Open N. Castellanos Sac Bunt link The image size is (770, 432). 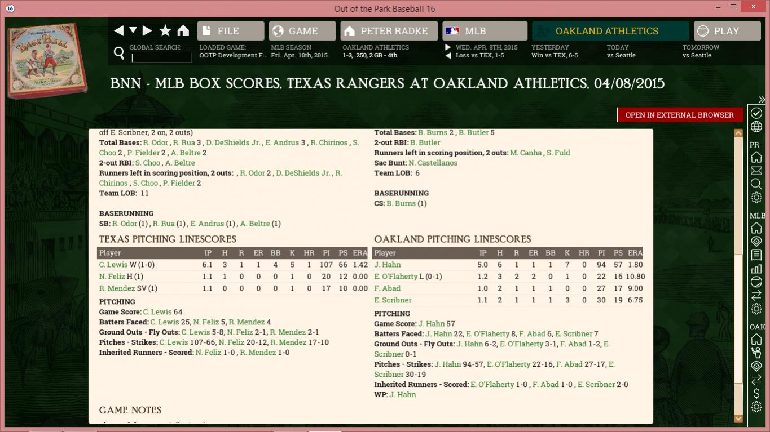(433, 163)
